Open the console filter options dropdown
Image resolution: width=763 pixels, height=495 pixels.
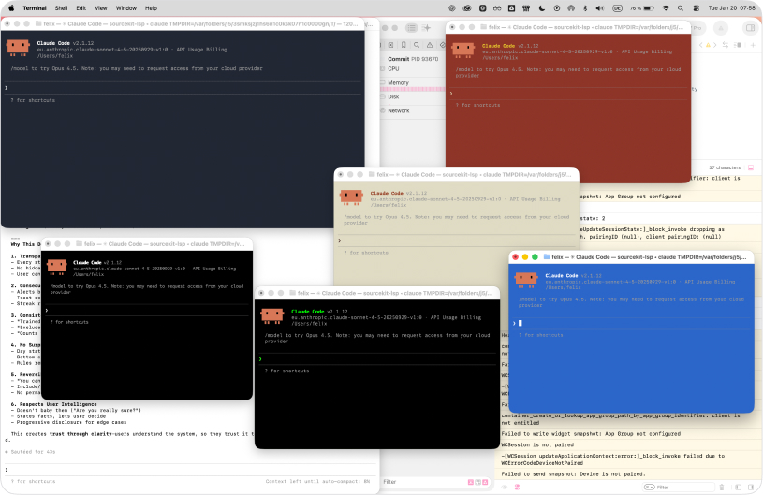click(x=649, y=487)
